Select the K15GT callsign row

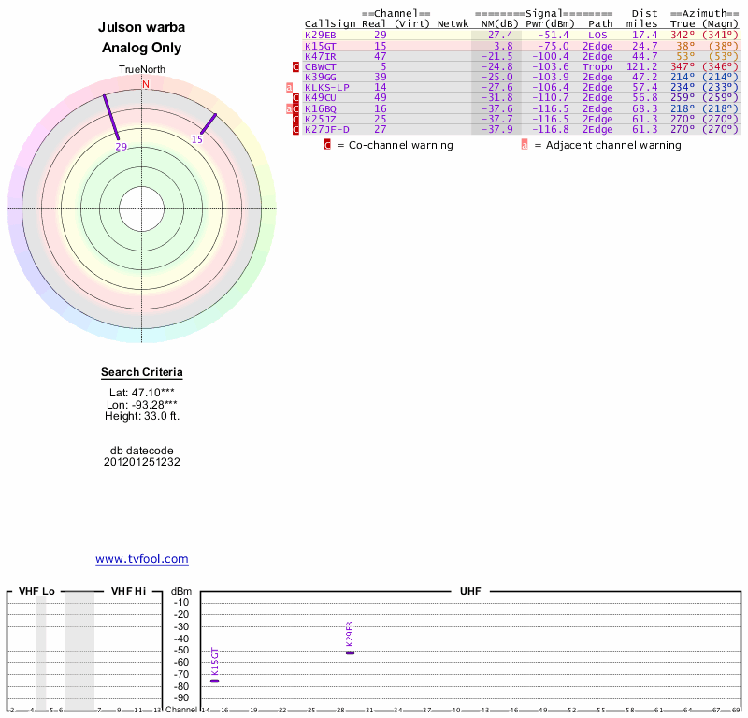pos(321,46)
